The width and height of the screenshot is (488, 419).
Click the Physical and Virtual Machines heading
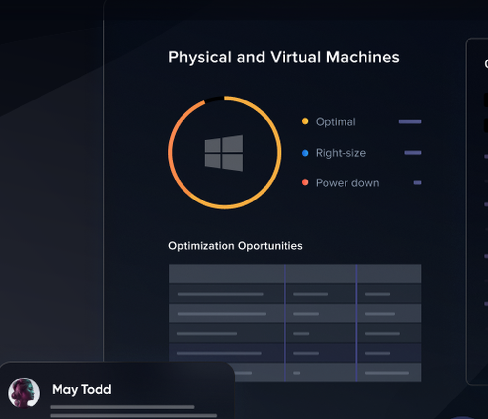[284, 58]
